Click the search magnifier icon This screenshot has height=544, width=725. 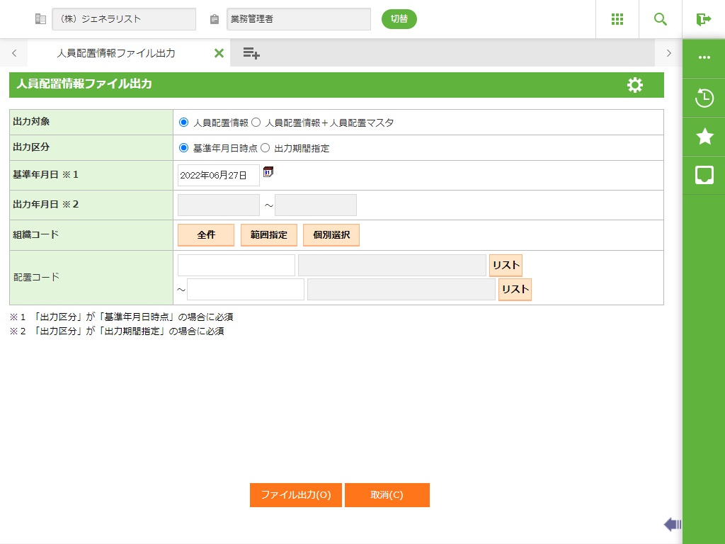660,19
